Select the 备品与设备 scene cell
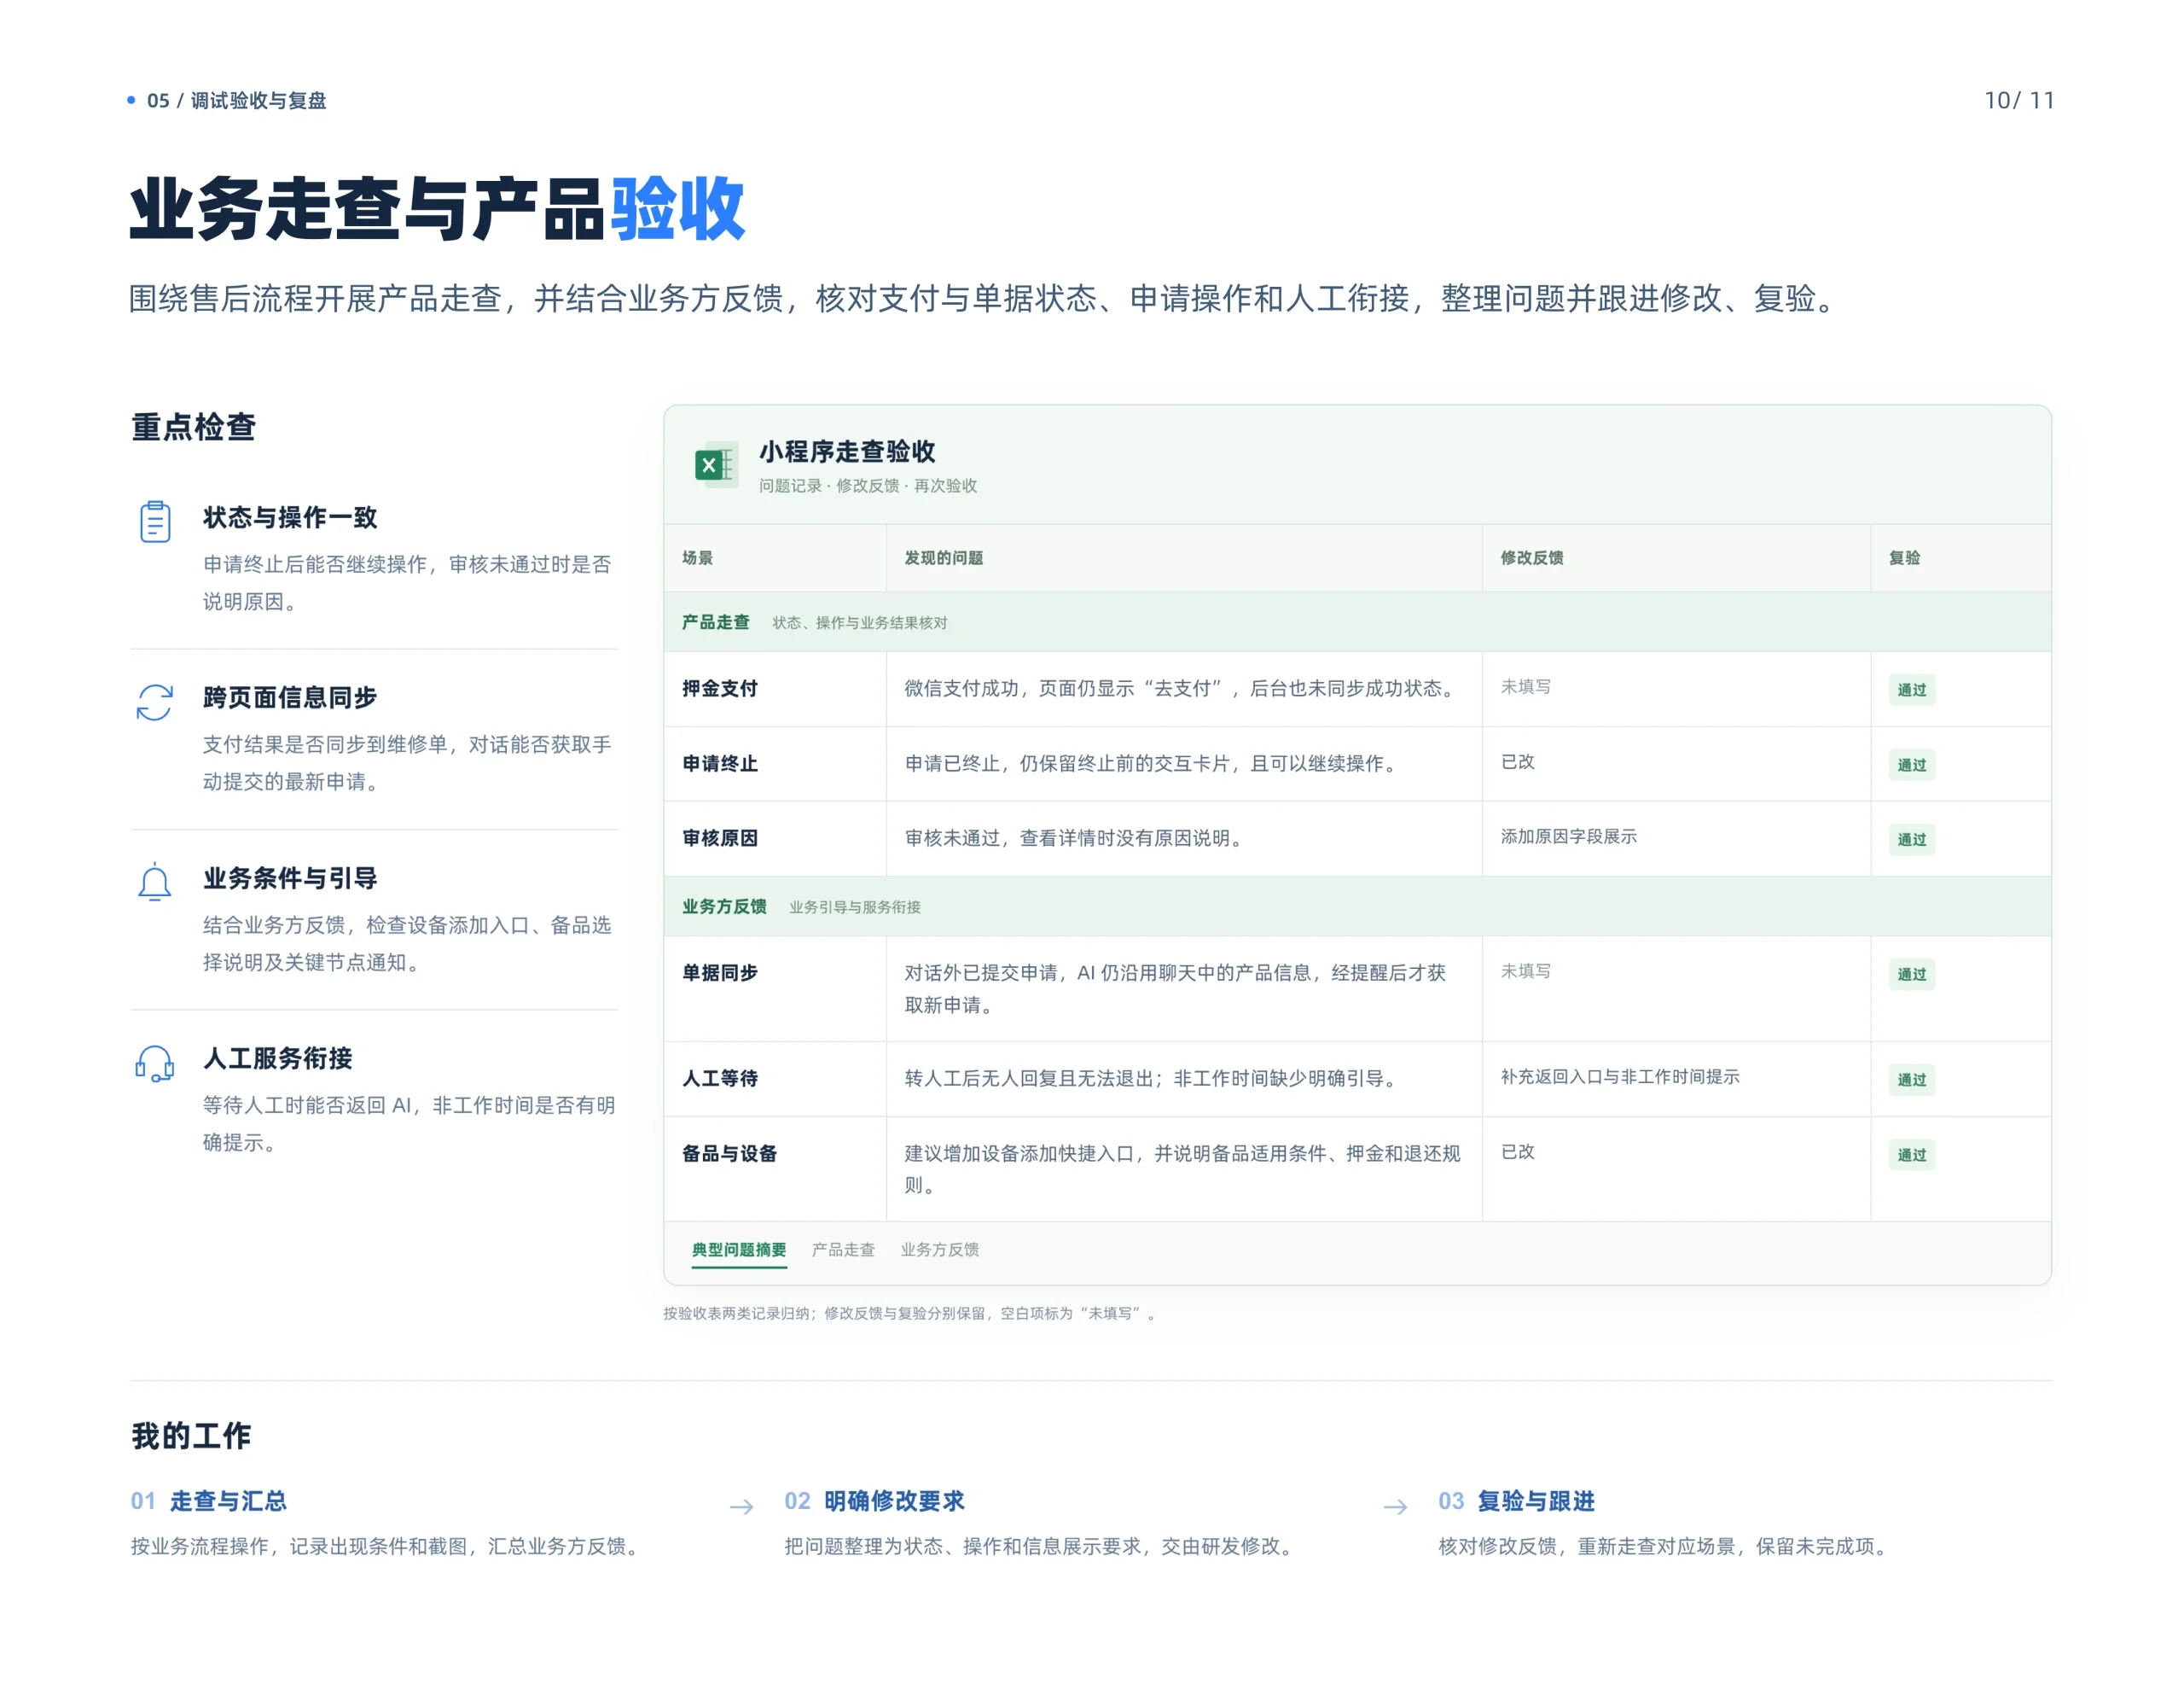The height and width of the screenshot is (1690, 2184). pos(775,1168)
